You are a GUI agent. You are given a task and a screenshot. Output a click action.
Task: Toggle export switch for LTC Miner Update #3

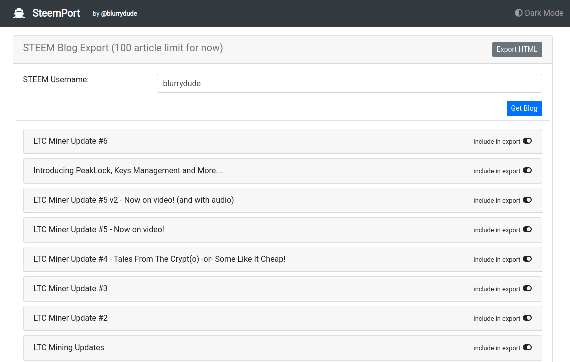(527, 289)
